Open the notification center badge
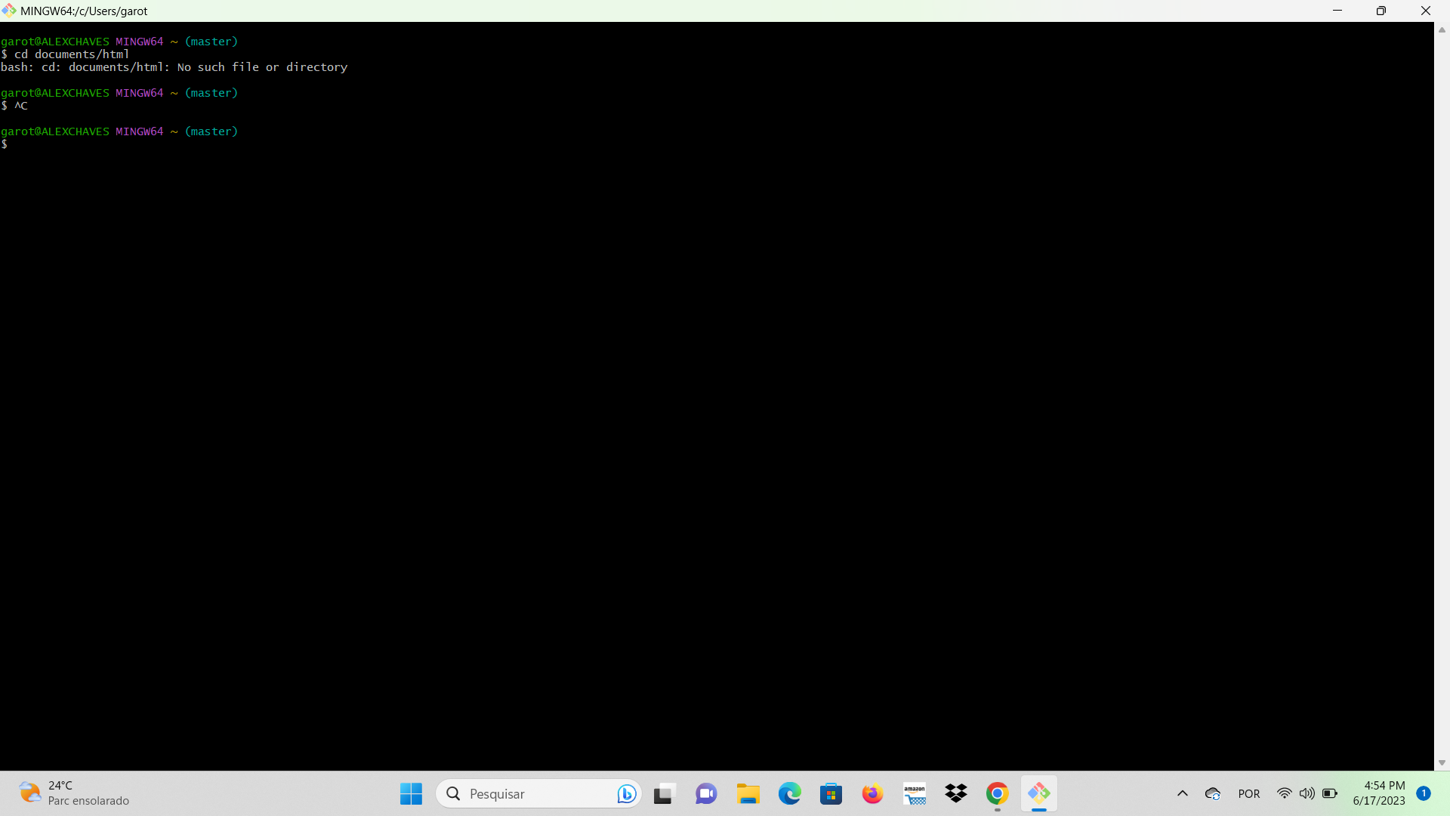Screen dimensions: 1450x816 [1424, 793]
